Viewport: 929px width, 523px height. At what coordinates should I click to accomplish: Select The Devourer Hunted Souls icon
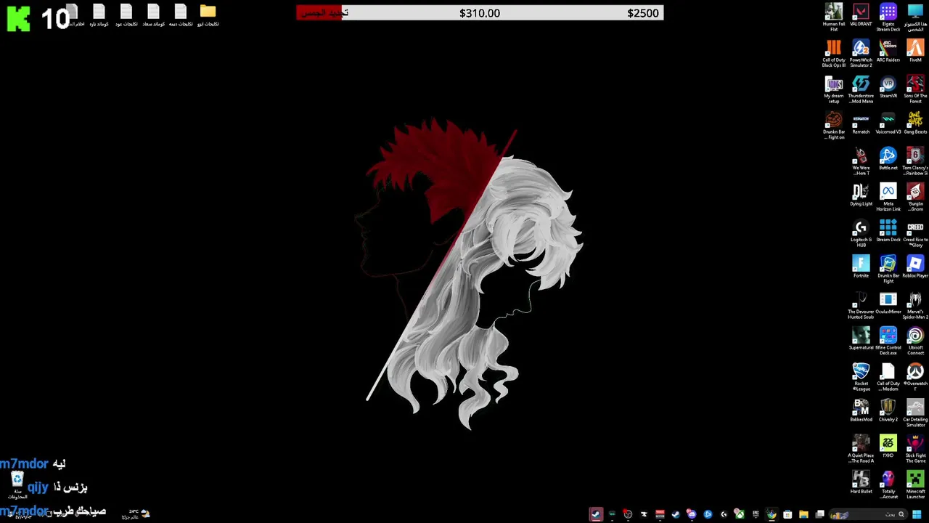pyautogui.click(x=861, y=305)
